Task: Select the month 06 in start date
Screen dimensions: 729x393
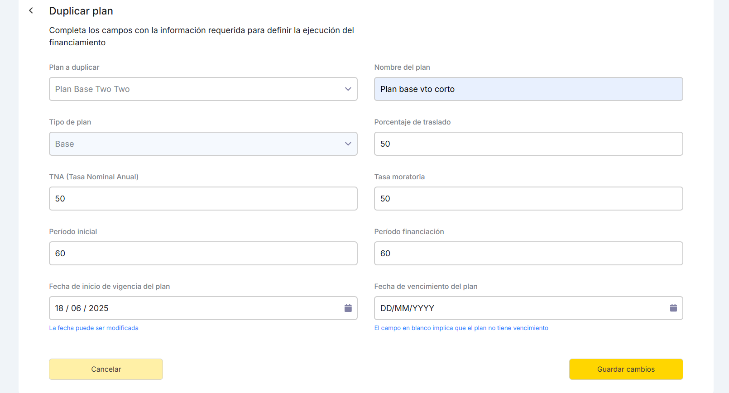Action: point(76,308)
